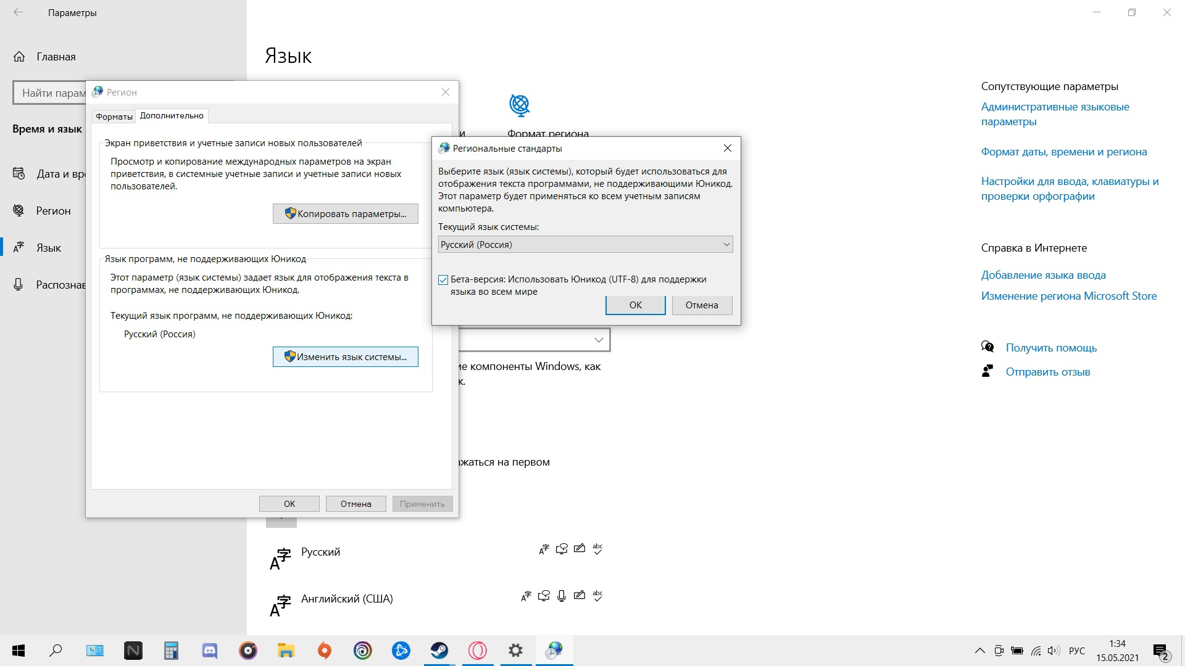
Task: Click Копировать параметры button
Action: (346, 214)
